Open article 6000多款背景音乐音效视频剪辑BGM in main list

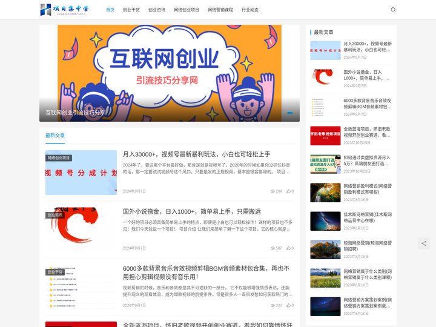point(206,272)
